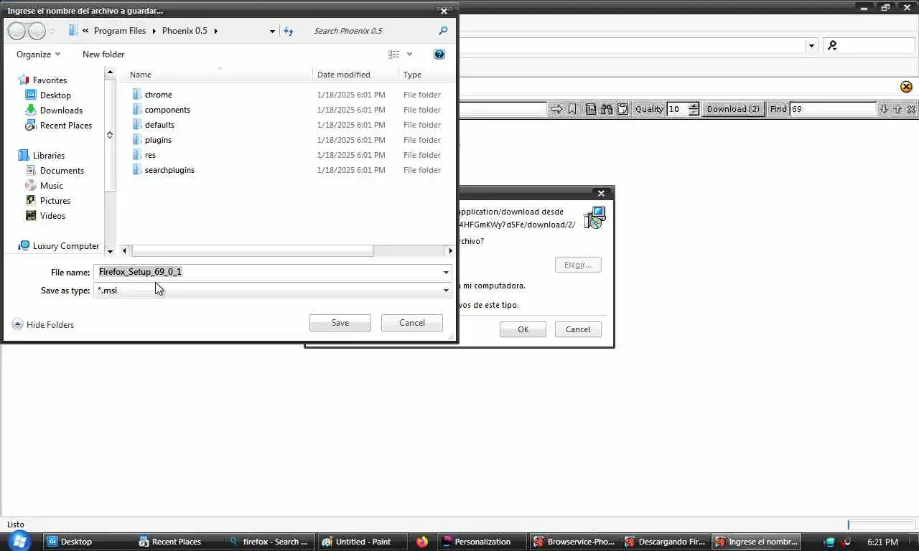Click the Hide Folders arrow icon
The height and width of the screenshot is (551, 919).
click(18, 324)
